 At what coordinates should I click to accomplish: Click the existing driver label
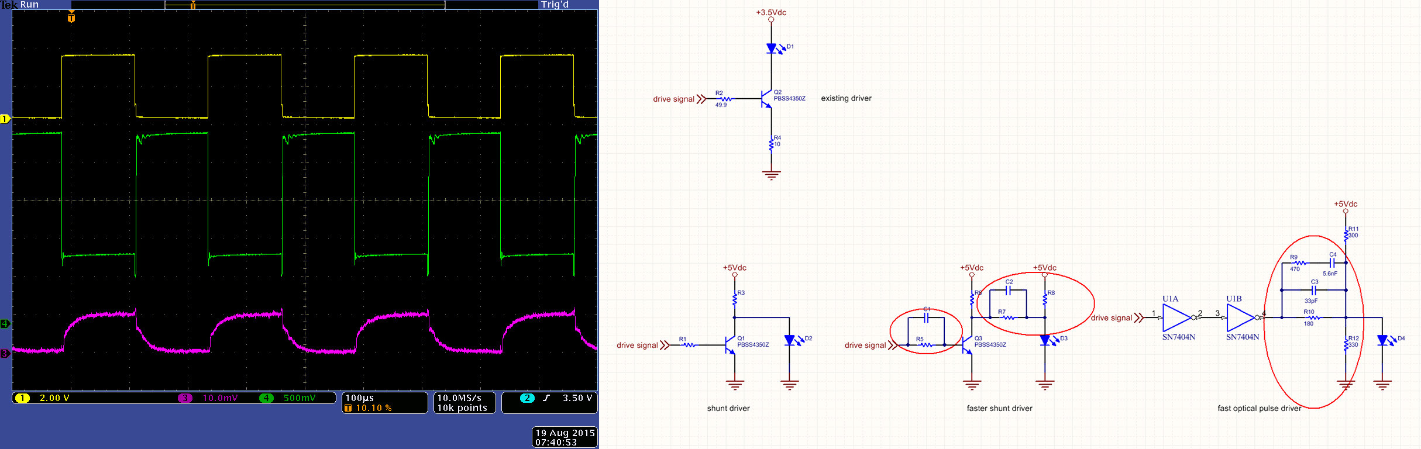(x=846, y=98)
